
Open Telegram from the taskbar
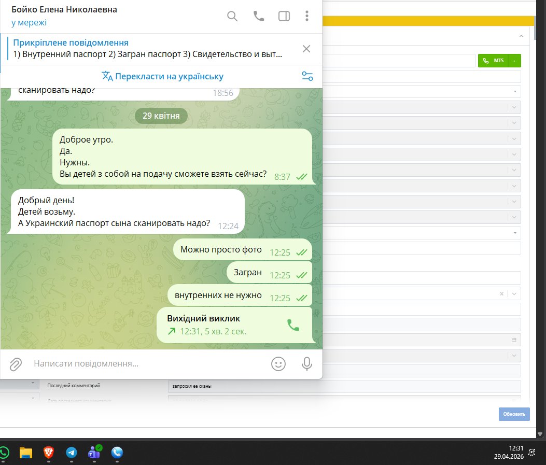pyautogui.click(x=72, y=453)
